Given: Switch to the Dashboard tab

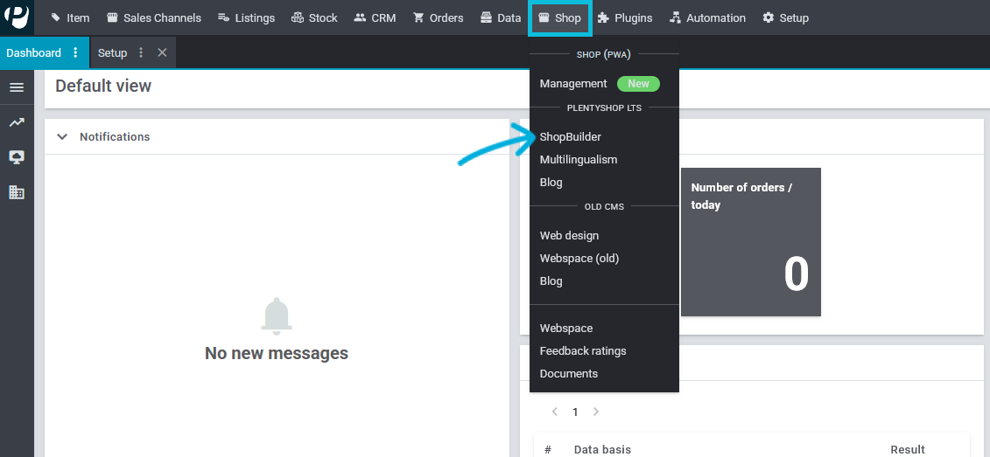Looking at the screenshot, I should point(33,53).
